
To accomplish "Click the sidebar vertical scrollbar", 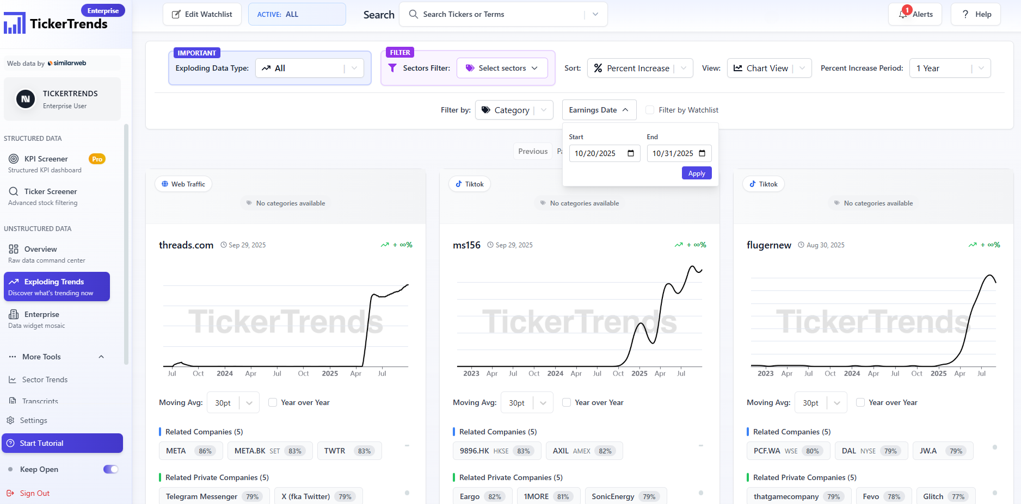I will [126, 245].
